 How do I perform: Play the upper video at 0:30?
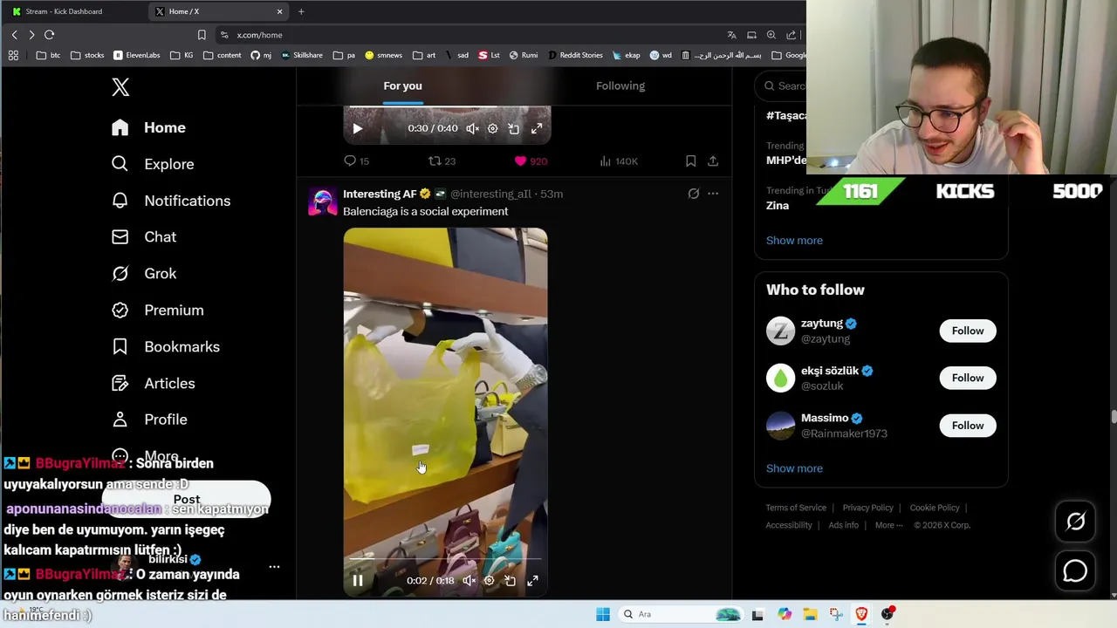pyautogui.click(x=357, y=128)
